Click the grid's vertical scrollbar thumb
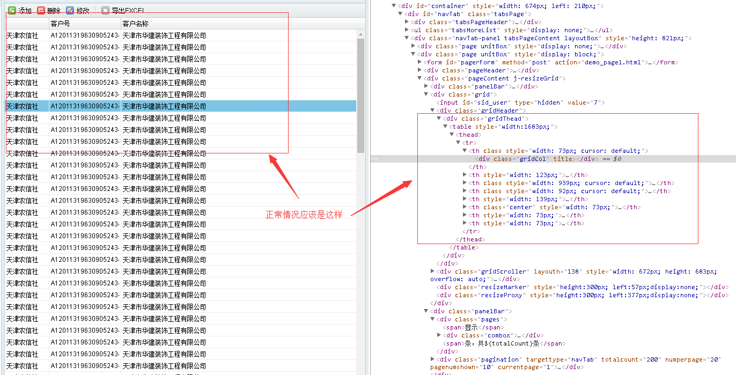 click(360, 94)
